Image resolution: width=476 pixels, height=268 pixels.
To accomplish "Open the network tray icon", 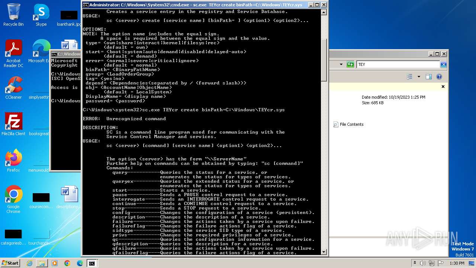I will 432,263.
